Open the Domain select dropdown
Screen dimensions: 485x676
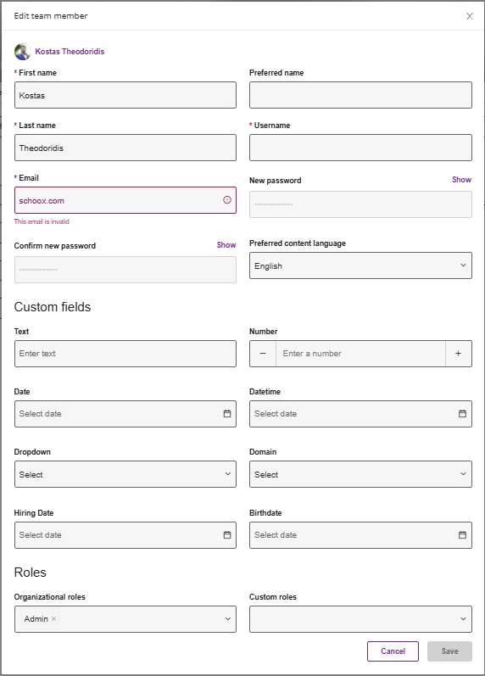tap(360, 474)
